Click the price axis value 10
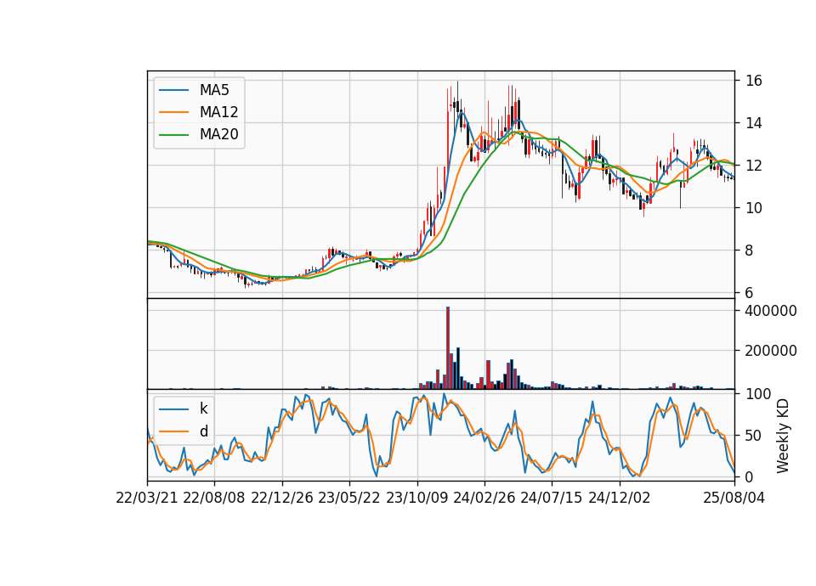This screenshot has height=586, width=816. pos(754,208)
